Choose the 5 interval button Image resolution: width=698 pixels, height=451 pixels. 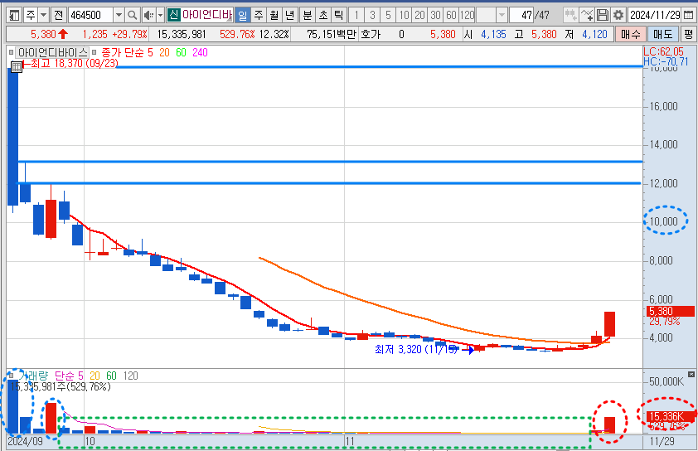(388, 16)
